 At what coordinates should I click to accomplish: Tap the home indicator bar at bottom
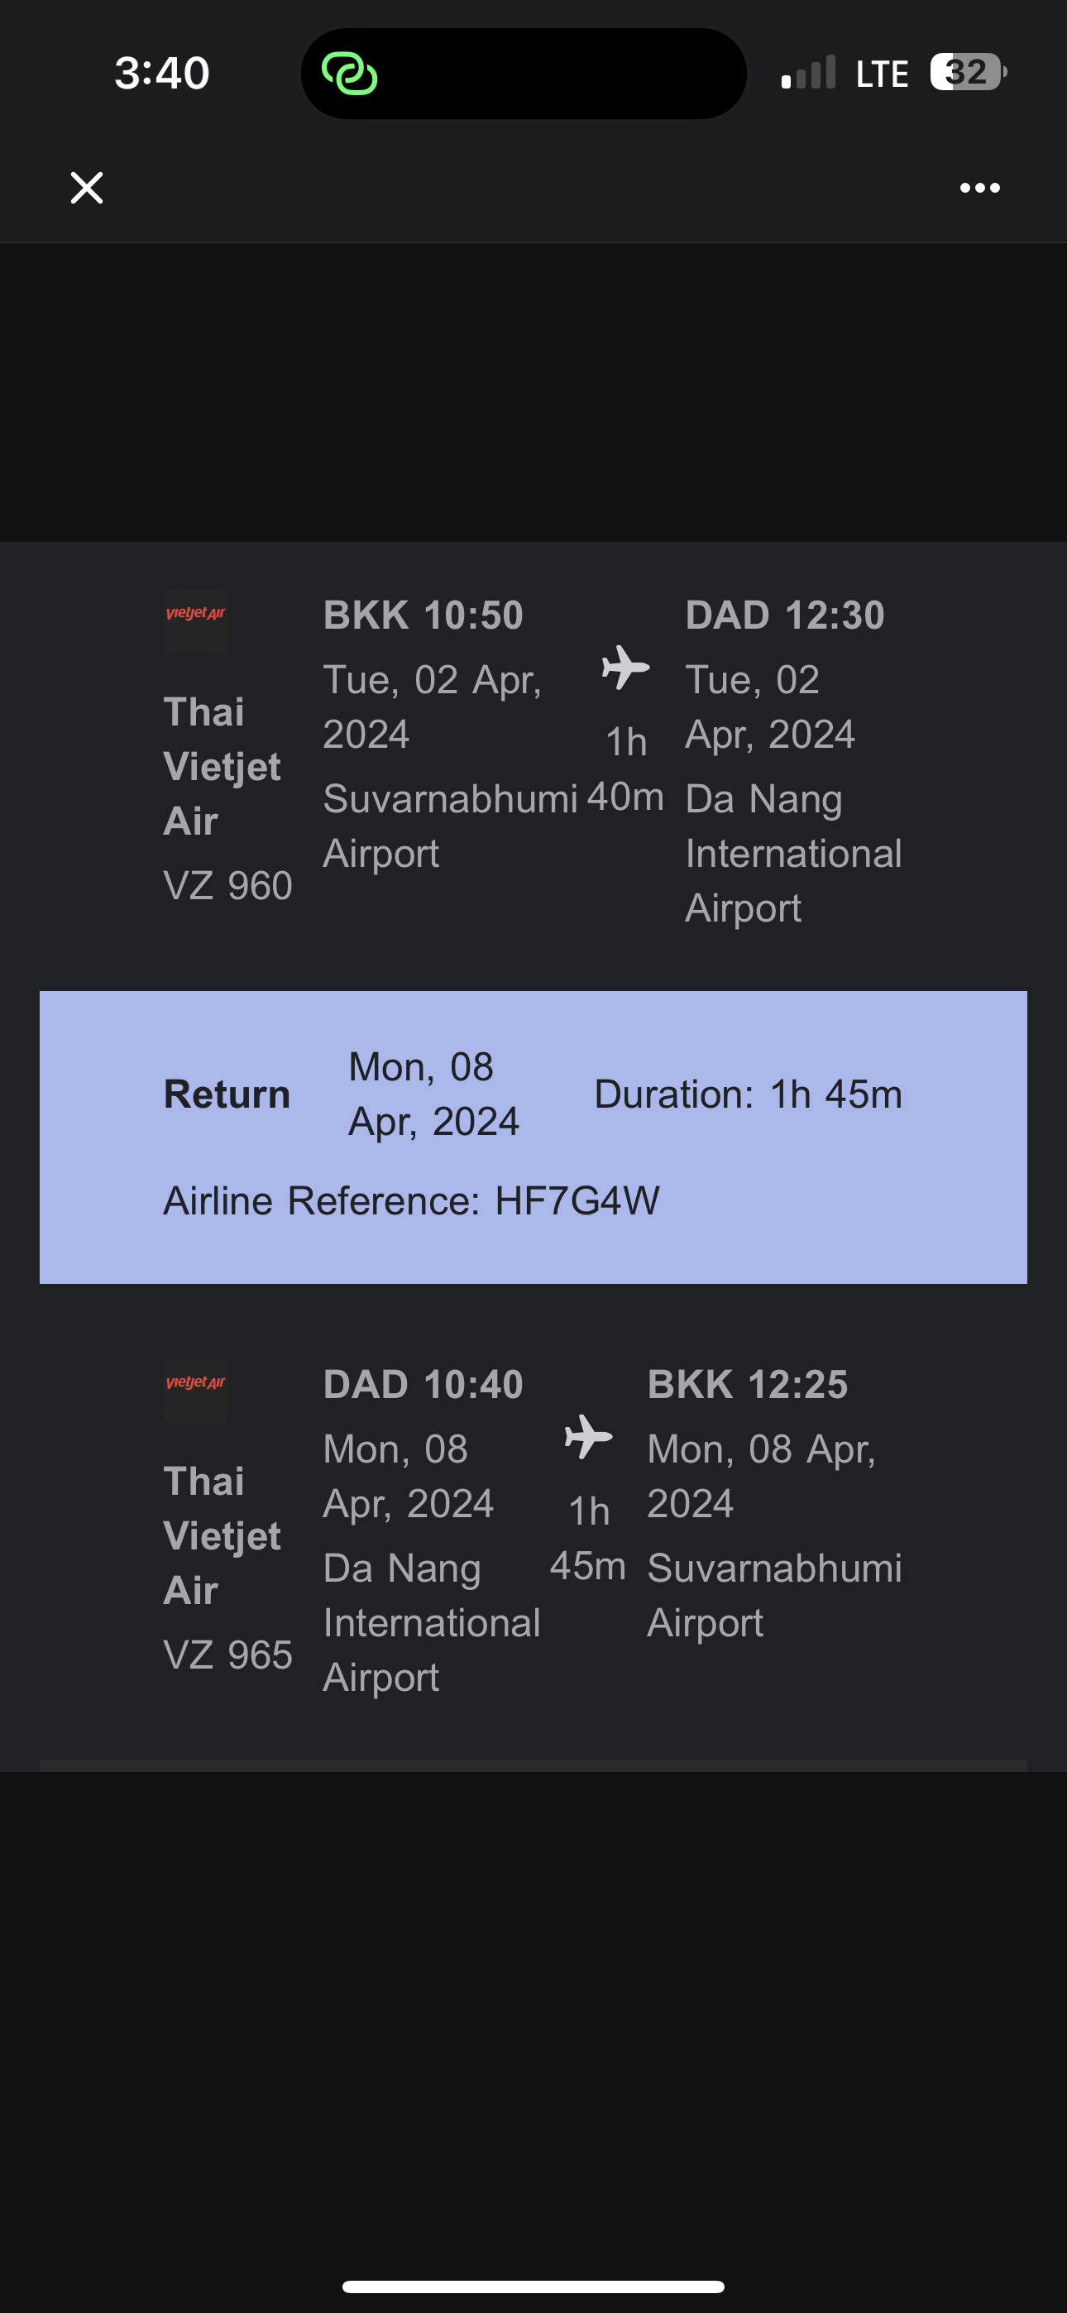tap(533, 2286)
